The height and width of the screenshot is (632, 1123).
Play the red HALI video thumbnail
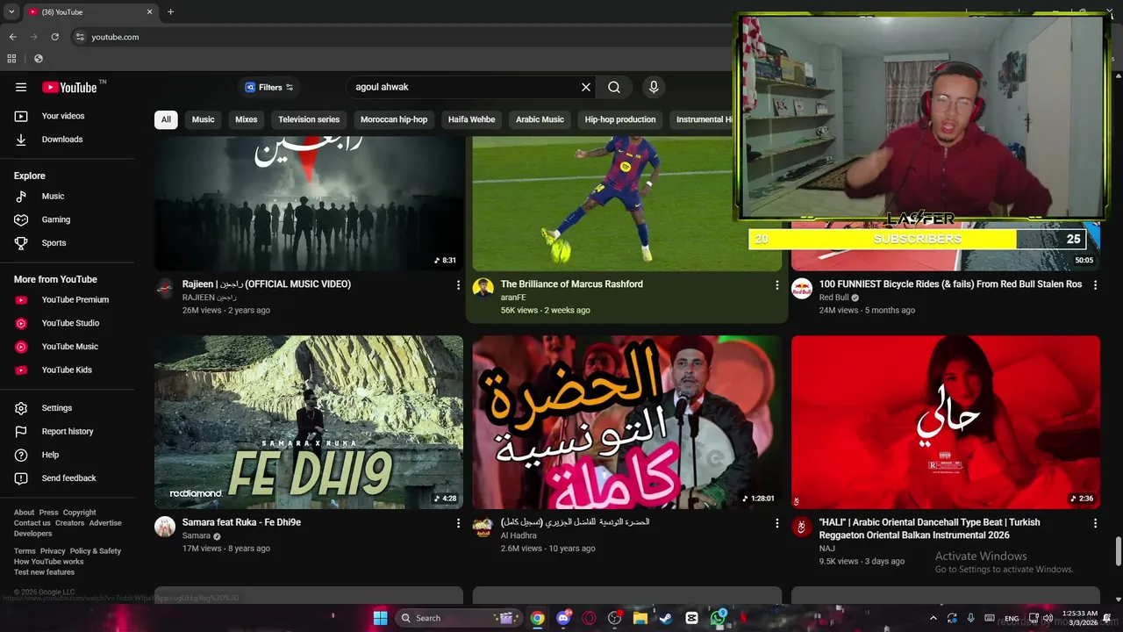tap(945, 422)
